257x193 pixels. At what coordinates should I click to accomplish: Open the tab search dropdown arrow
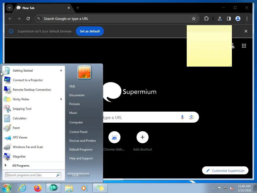10,8
